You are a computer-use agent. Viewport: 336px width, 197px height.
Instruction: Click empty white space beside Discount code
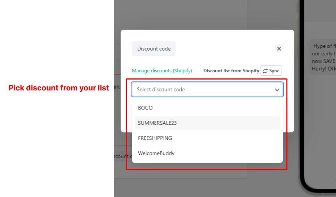pos(225,49)
